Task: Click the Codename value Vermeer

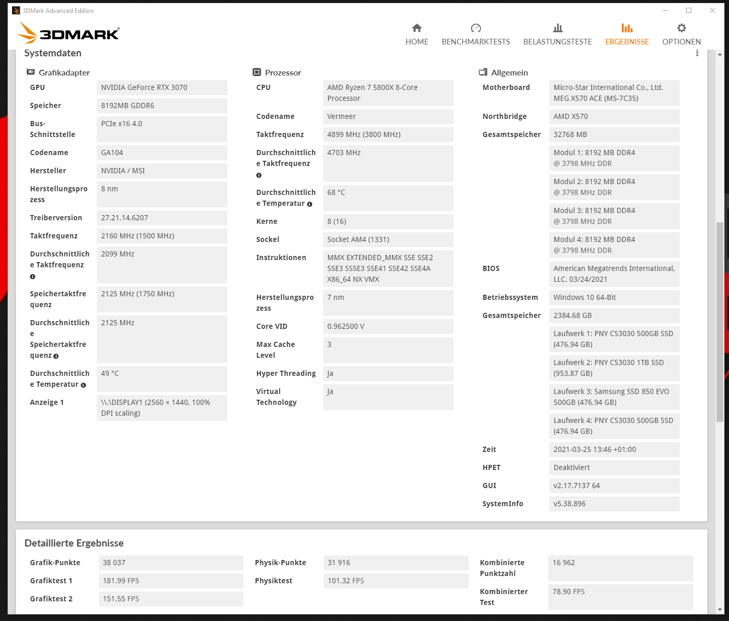Action: coord(388,116)
